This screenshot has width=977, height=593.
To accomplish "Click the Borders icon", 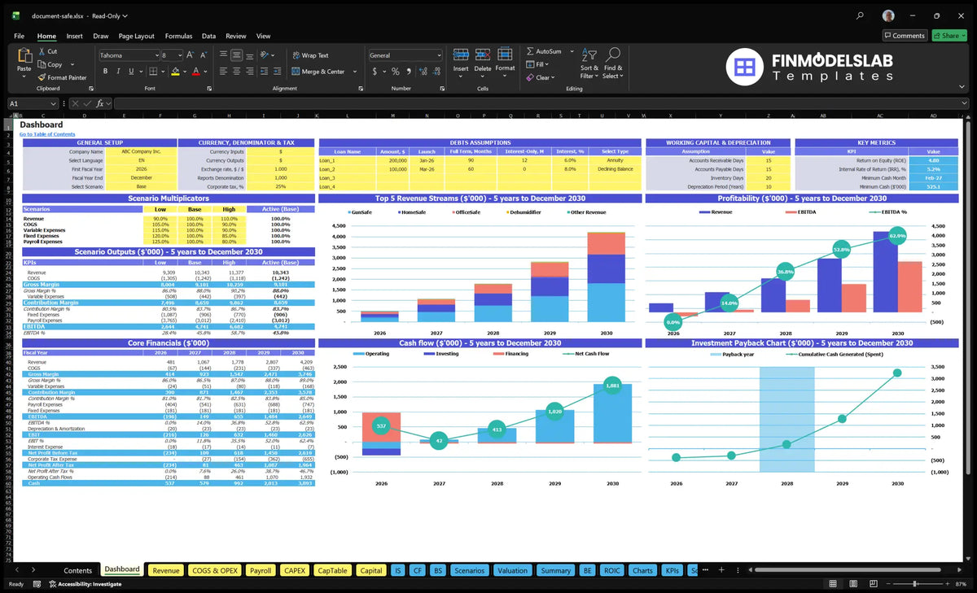I will (x=154, y=72).
